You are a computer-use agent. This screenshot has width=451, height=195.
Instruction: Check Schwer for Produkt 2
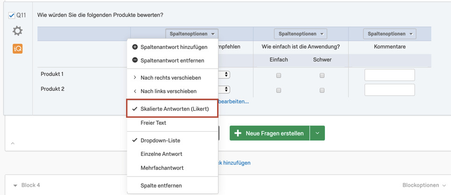click(322, 90)
